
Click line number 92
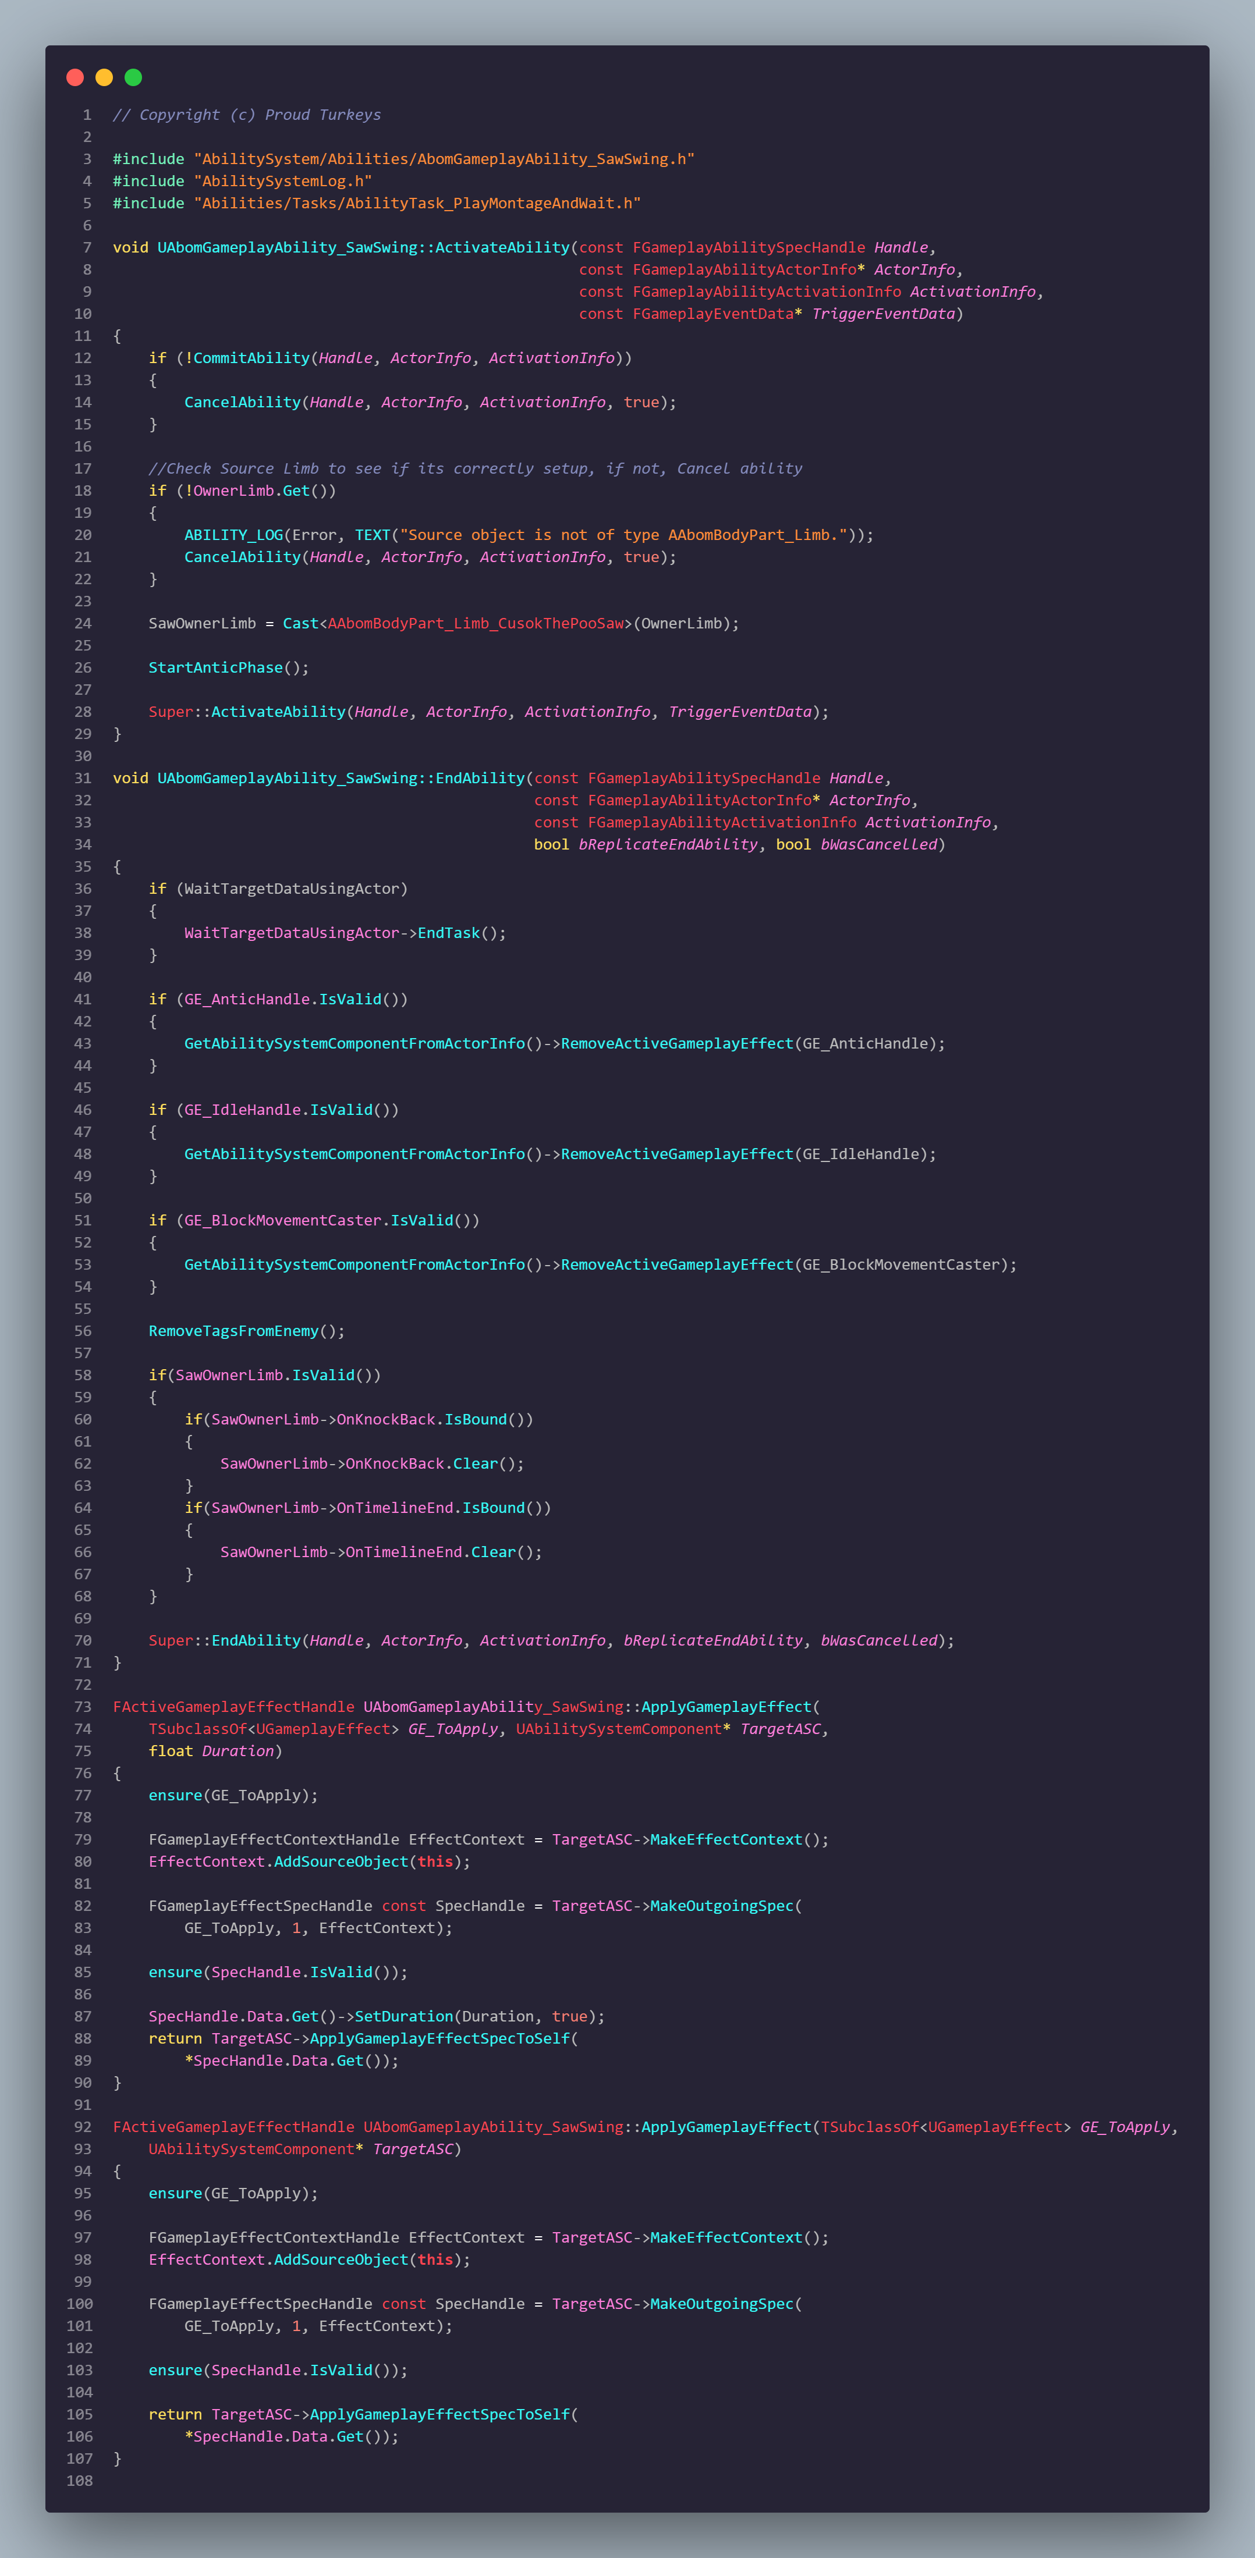pyautogui.click(x=83, y=2127)
